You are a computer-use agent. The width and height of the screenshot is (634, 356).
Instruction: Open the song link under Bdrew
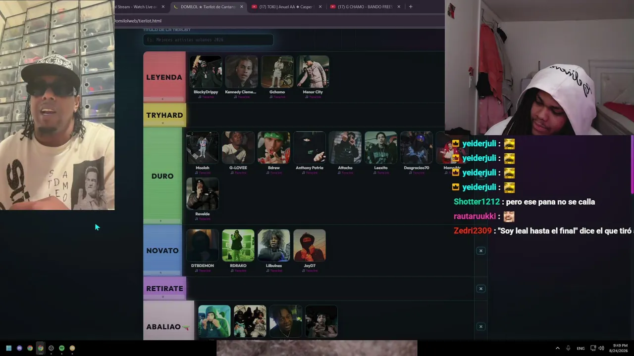pyautogui.click(x=274, y=173)
